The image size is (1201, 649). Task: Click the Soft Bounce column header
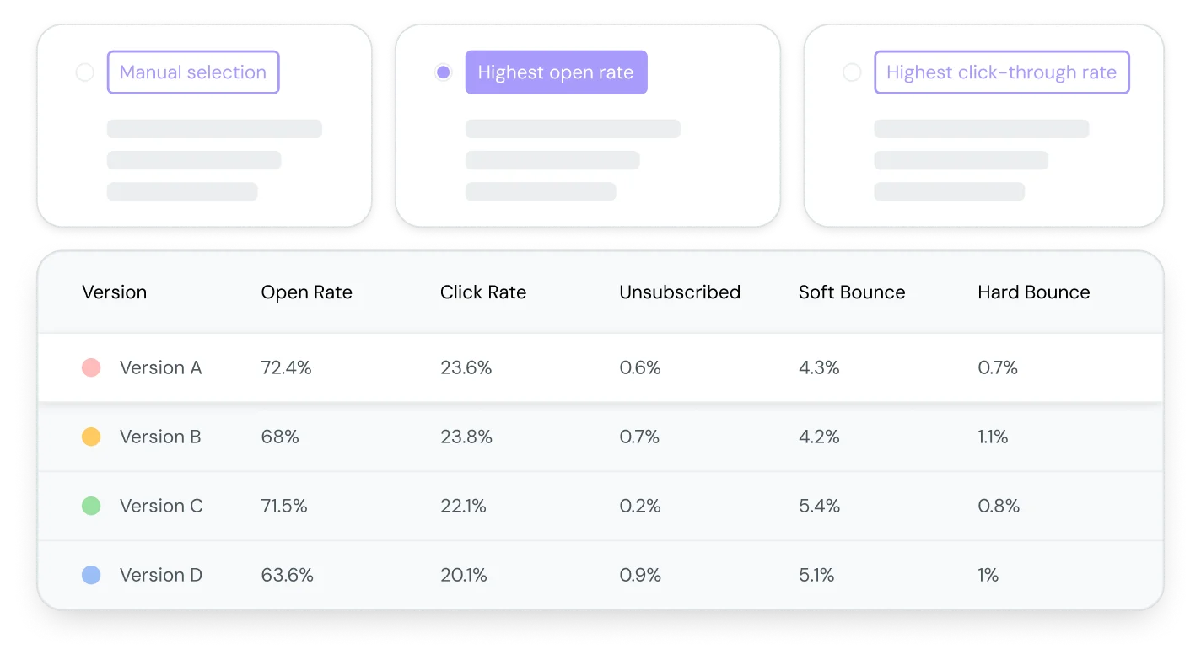pyautogui.click(x=852, y=292)
